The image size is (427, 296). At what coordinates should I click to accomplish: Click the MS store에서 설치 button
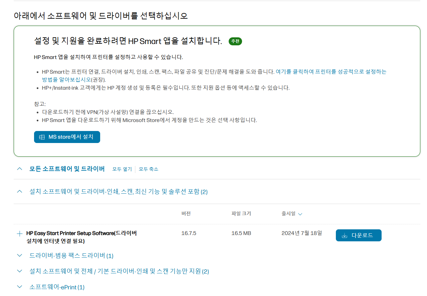point(67,137)
